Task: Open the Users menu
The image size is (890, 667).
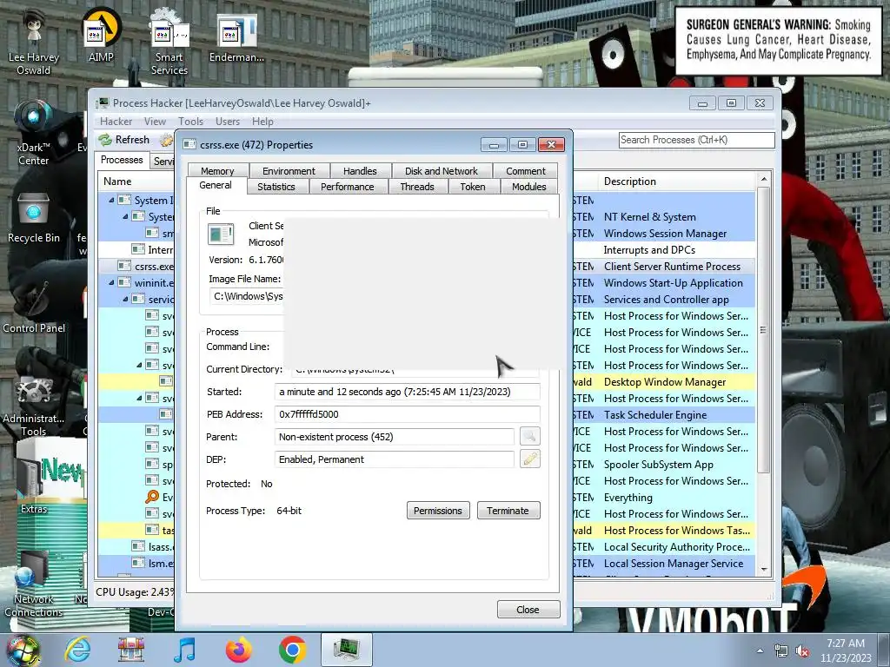Action: [x=228, y=122]
